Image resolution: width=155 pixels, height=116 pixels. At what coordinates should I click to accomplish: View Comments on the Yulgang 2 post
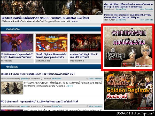pyautogui.click(x=95, y=79)
